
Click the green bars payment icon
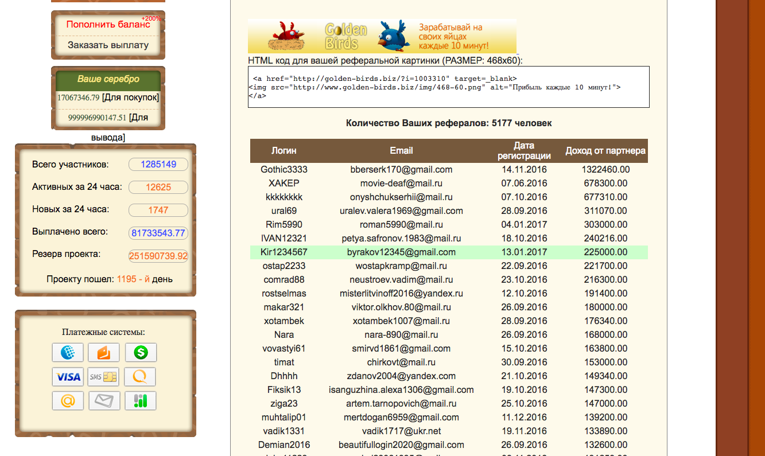(141, 401)
